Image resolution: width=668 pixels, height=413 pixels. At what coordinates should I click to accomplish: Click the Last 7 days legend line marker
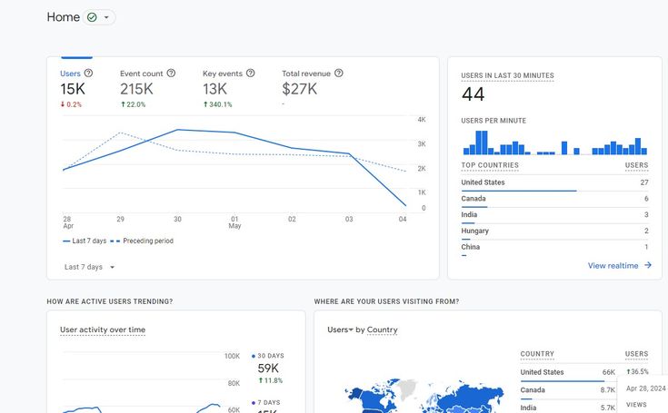point(67,241)
